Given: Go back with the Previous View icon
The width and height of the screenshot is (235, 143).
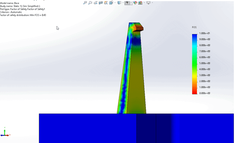Looking at the screenshot, I should (x=96, y=3).
